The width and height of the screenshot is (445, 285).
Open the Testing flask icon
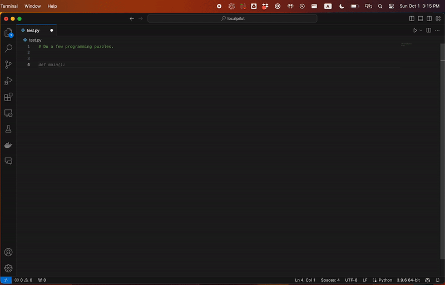[x=8, y=129]
